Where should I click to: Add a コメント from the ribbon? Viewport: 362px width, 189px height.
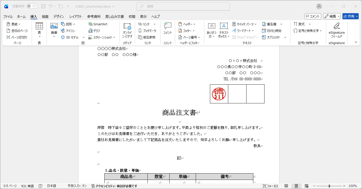coord(168,28)
